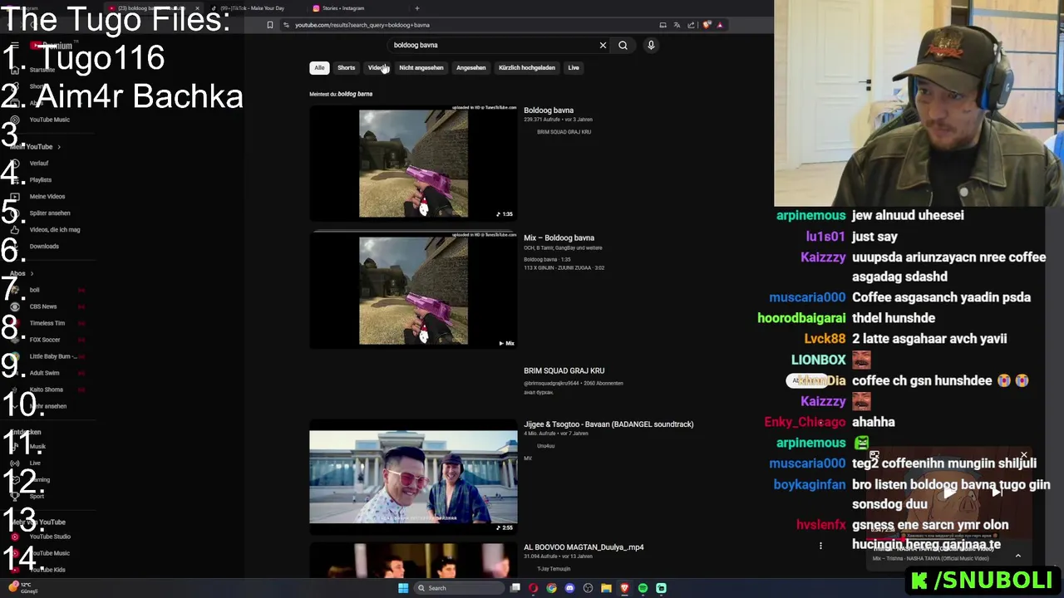Image resolution: width=1064 pixels, height=598 pixels.
Task: Seek on the miniplayer red progress bar
Action: pyautogui.click(x=949, y=539)
